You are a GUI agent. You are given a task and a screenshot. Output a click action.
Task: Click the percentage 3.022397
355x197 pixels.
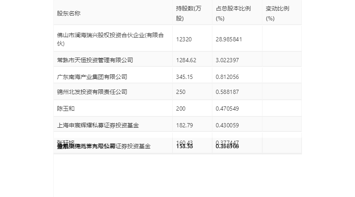coord(227,60)
